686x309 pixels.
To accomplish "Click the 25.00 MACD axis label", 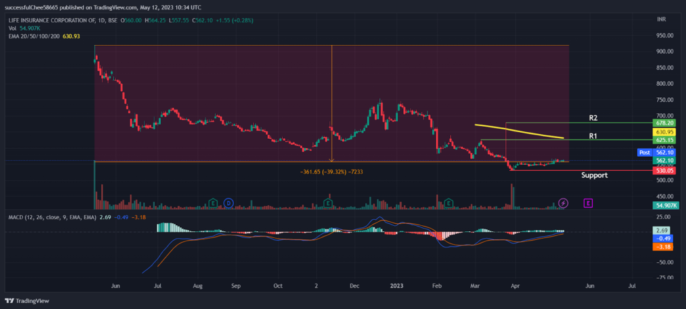I will click(663, 217).
